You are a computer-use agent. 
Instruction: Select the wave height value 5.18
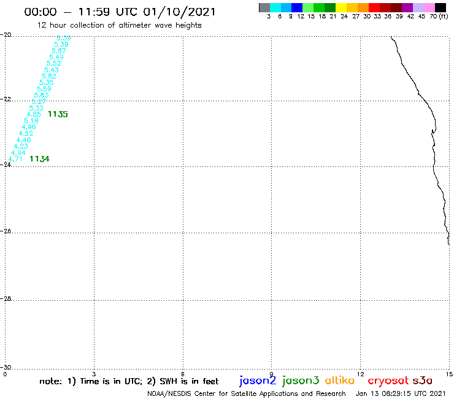31,121
